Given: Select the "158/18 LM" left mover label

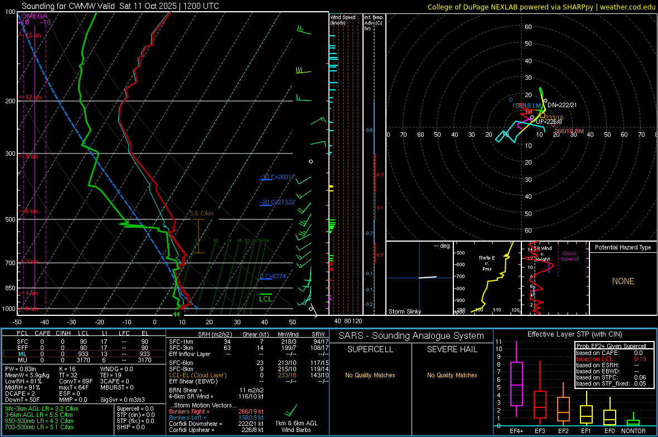Looking at the screenshot, I should 526,105.
